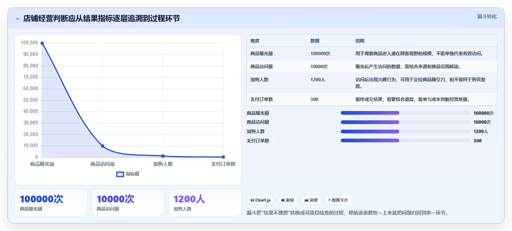Open the 100000次 data card
This screenshot has height=231, width=512.
pyautogui.click(x=51, y=203)
